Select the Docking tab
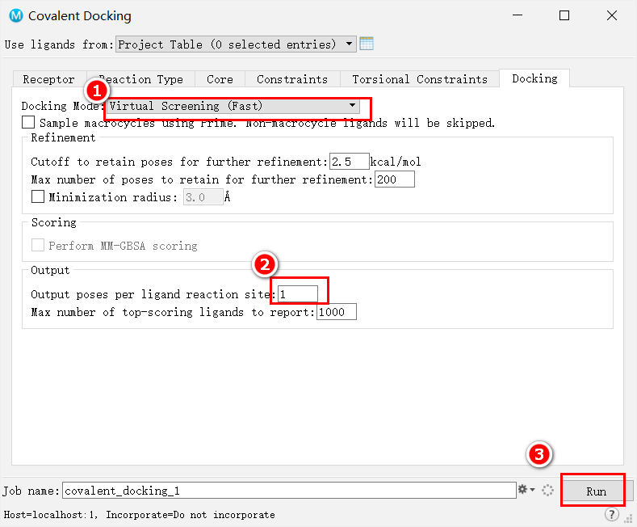The image size is (637, 527). tap(534, 78)
